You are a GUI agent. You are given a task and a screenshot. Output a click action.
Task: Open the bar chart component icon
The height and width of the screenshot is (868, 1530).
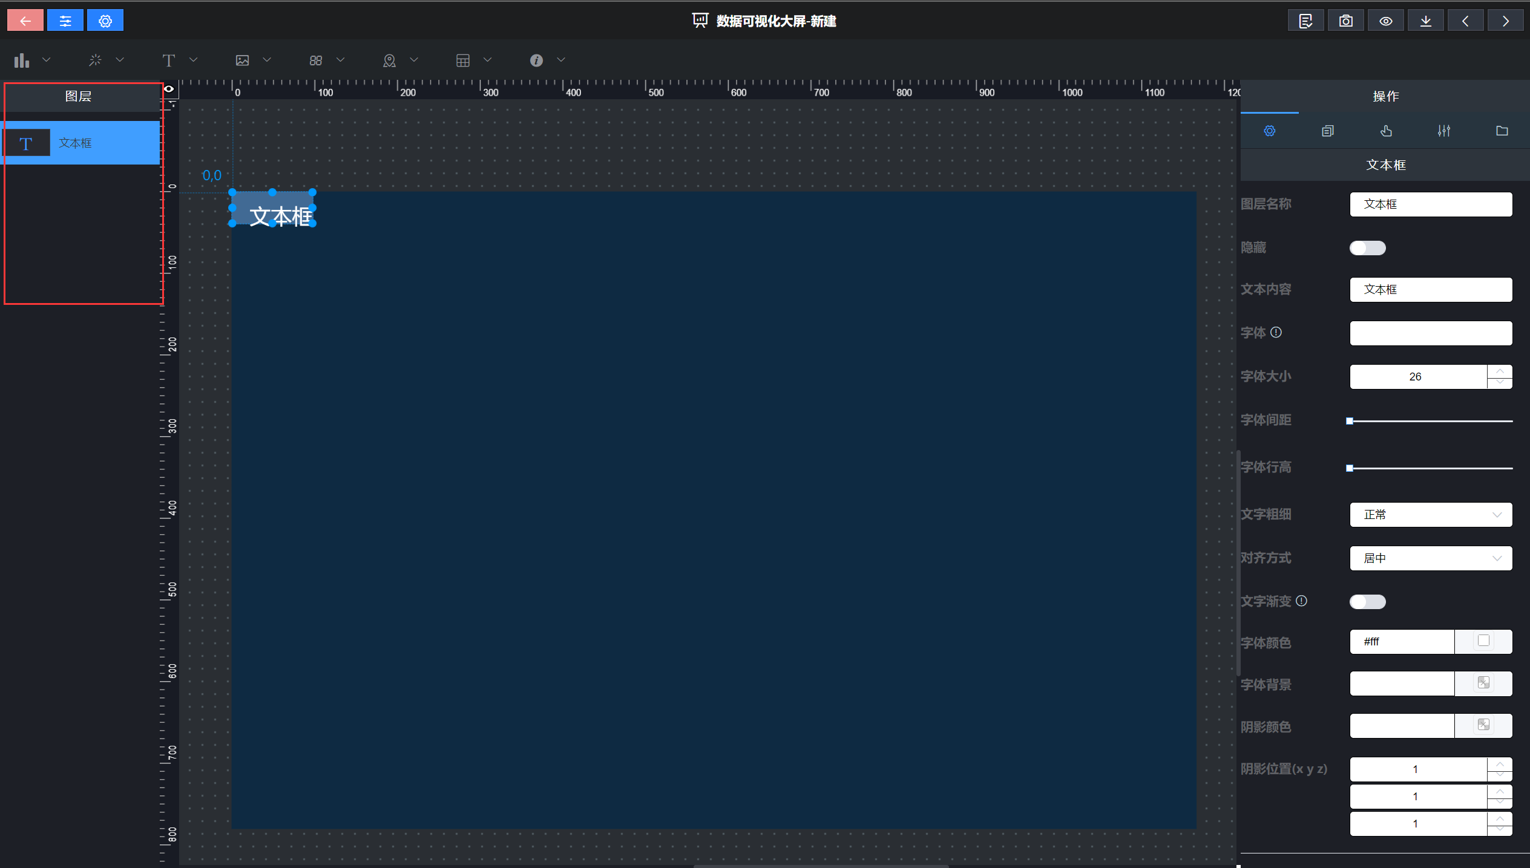pos(22,60)
